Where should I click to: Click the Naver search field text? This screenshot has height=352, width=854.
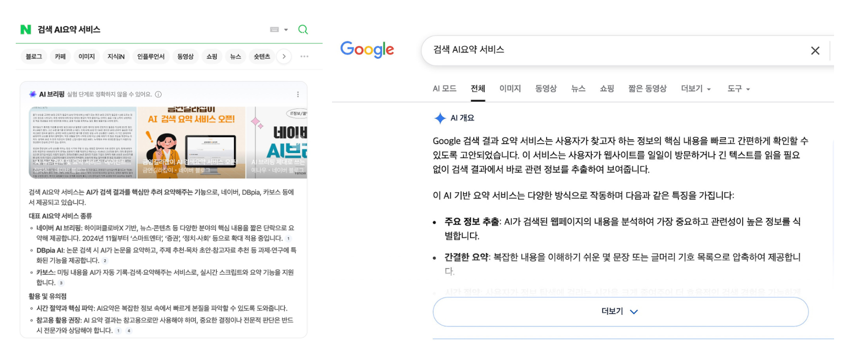click(69, 29)
